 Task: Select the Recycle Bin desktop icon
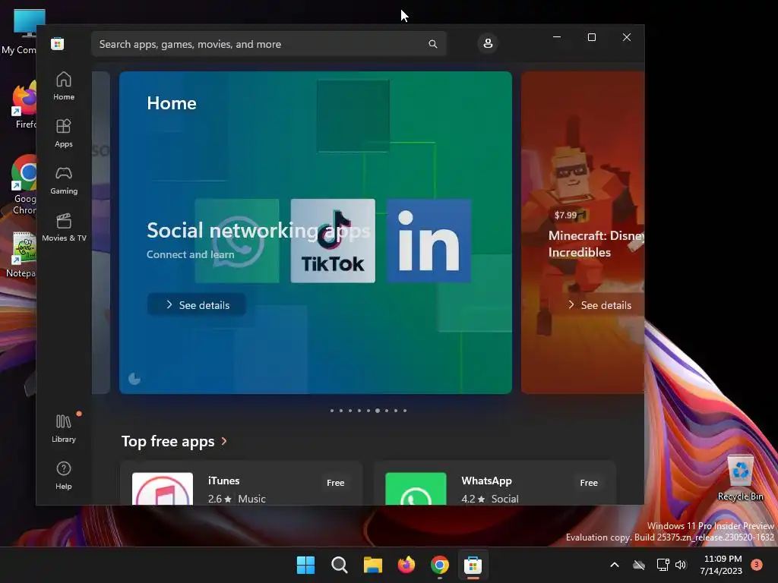pyautogui.click(x=740, y=478)
